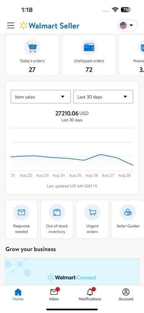Expand the Last 30 days dropdown
Screen dimensions: 144x313
(103, 97)
